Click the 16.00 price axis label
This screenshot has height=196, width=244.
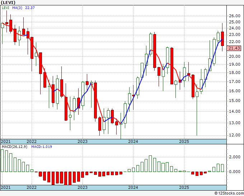tap(235, 91)
